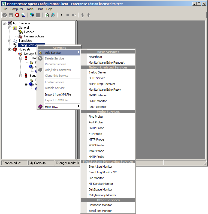Stop the service with the stop icon
This screenshot has width=208, height=214.
(68, 15)
